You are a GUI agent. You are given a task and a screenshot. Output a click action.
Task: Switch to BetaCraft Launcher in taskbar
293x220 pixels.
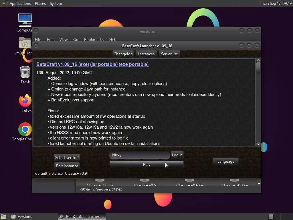coord(82,217)
